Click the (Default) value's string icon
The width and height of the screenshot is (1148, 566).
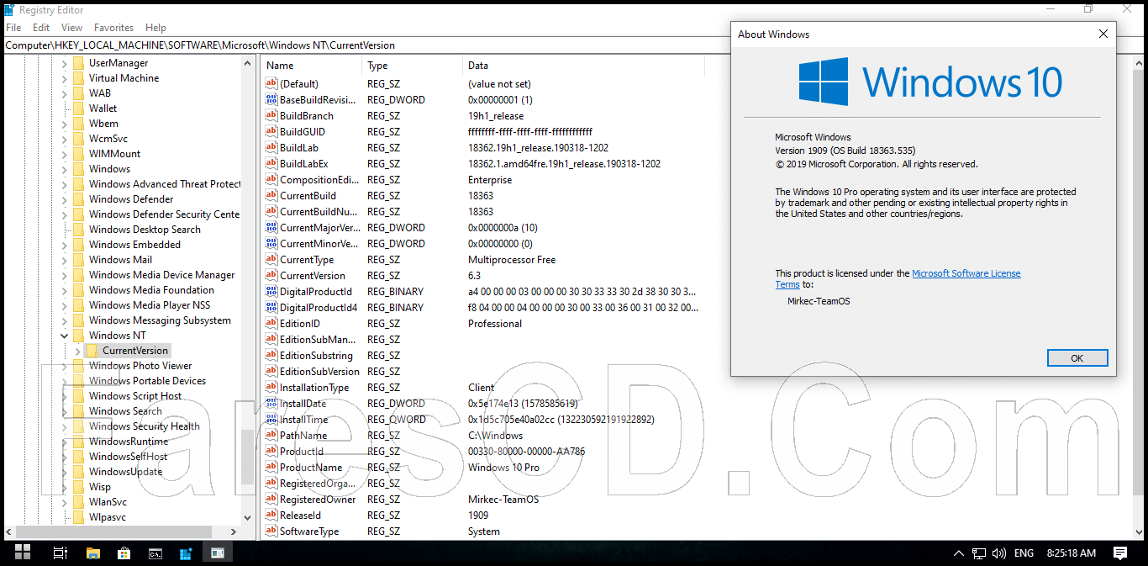[271, 83]
